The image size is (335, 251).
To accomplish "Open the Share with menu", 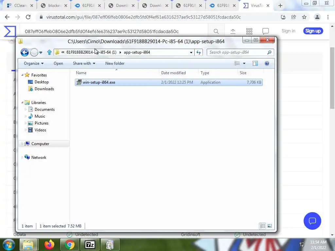I will 84,63.
